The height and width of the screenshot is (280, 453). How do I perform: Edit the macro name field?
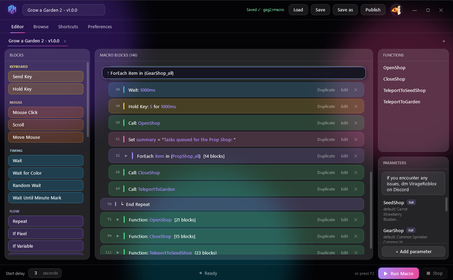[64, 10]
